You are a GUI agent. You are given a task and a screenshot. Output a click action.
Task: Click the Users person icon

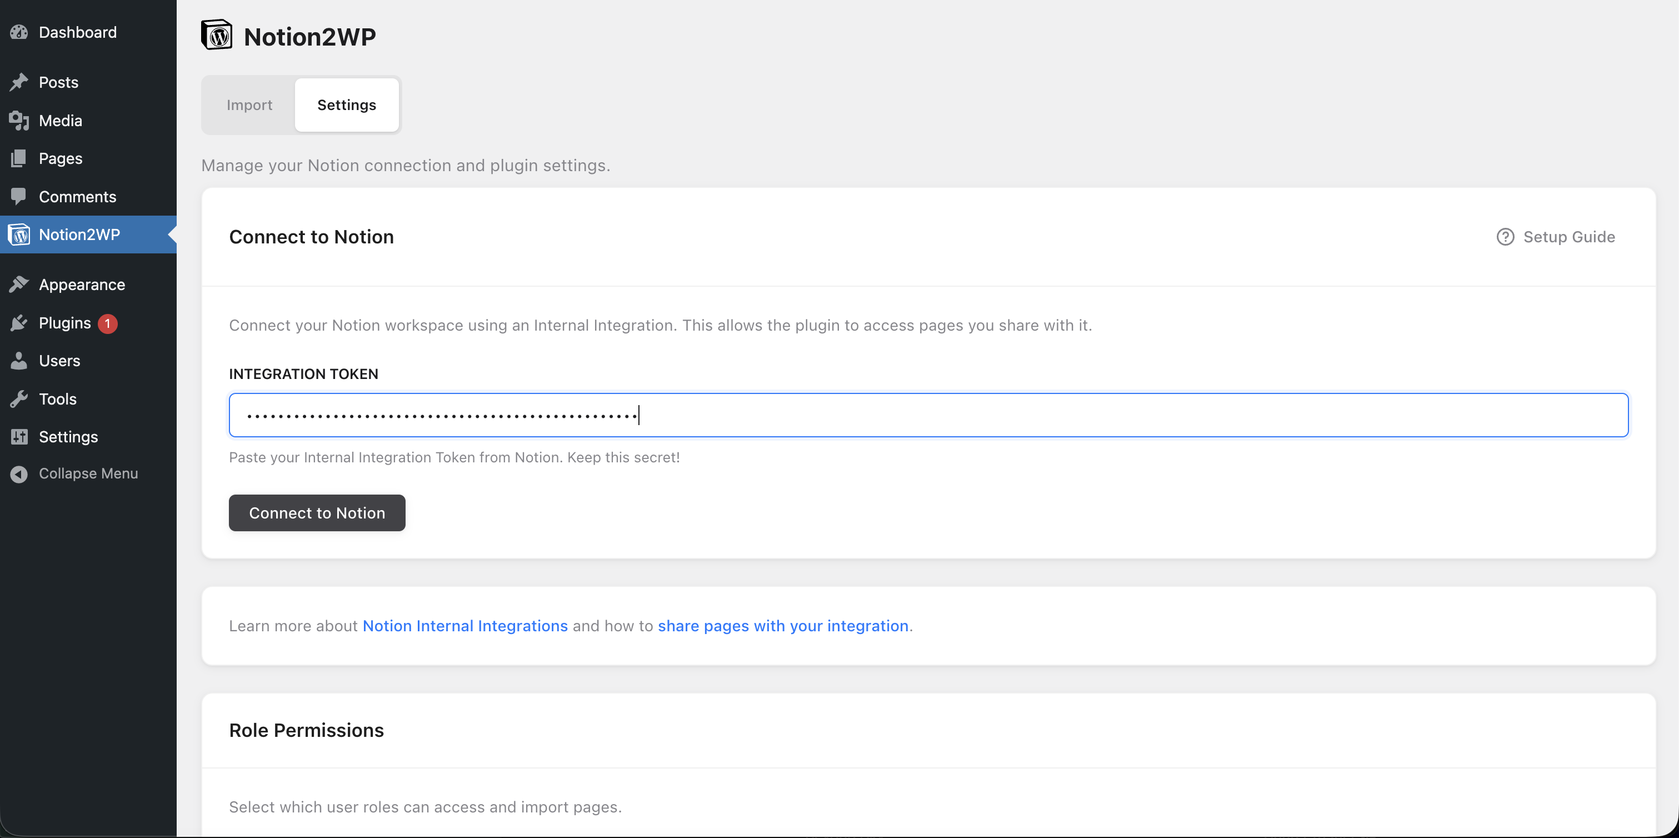[x=19, y=361]
